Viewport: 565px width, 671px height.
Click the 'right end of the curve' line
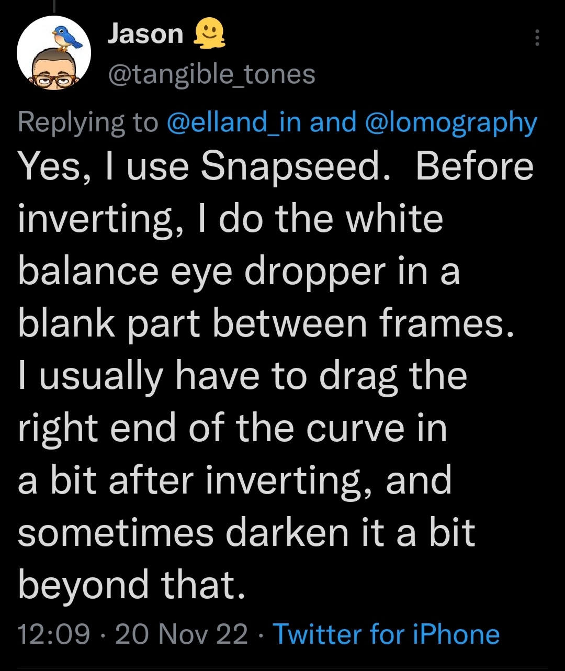(x=232, y=428)
